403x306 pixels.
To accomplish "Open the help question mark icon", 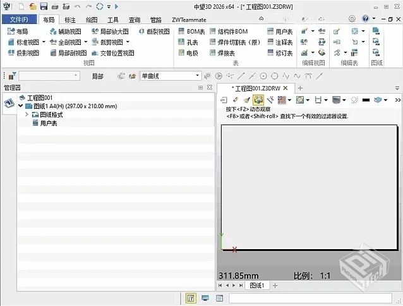I will (x=365, y=18).
